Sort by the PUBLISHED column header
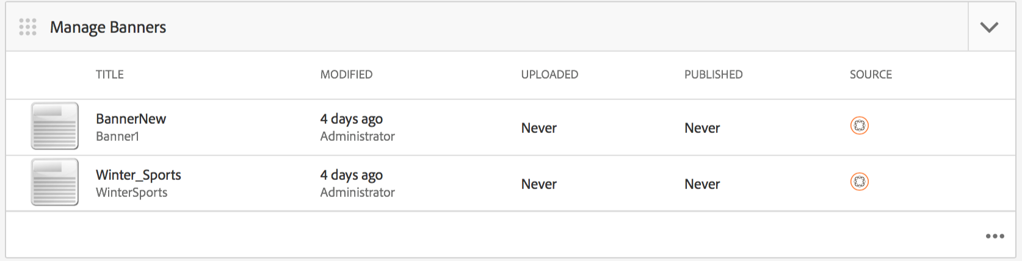Image resolution: width=1022 pixels, height=261 pixels. 714,74
